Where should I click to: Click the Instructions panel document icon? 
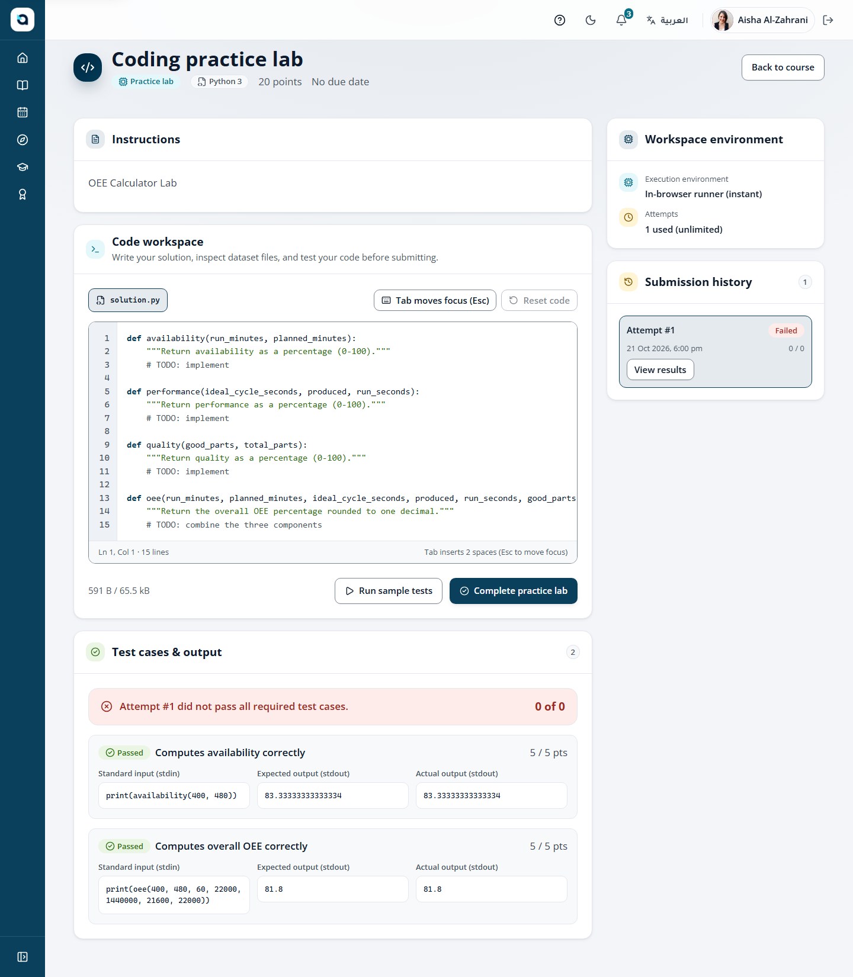[95, 139]
